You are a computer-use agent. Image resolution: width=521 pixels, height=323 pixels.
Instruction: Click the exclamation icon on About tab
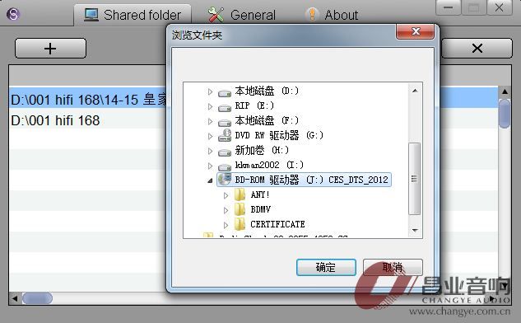[x=312, y=15]
